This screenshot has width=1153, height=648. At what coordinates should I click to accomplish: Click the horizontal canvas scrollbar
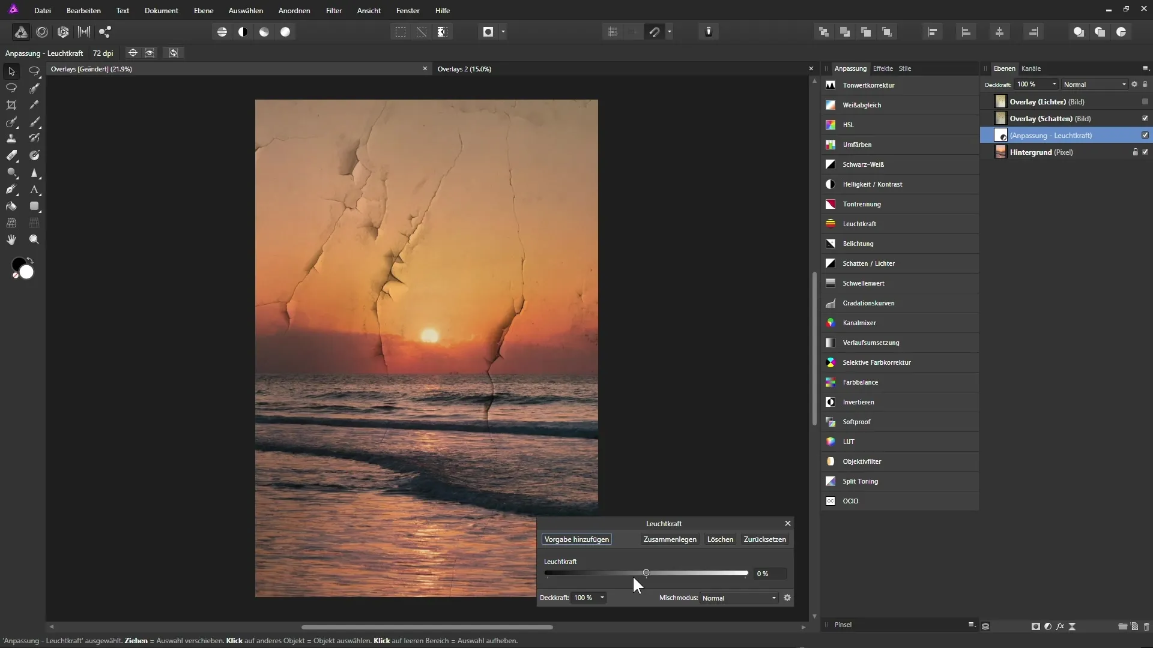[x=427, y=627]
